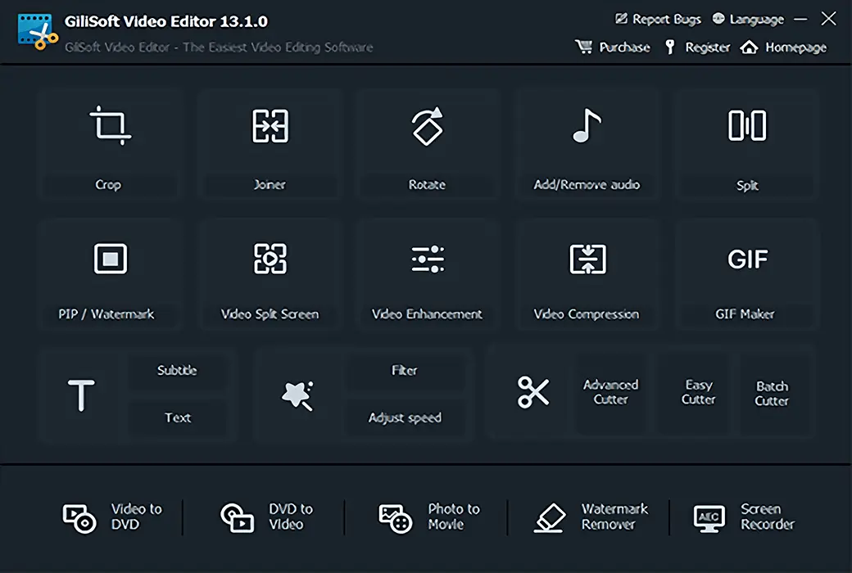Click the Video to DVD icon

pos(79,518)
